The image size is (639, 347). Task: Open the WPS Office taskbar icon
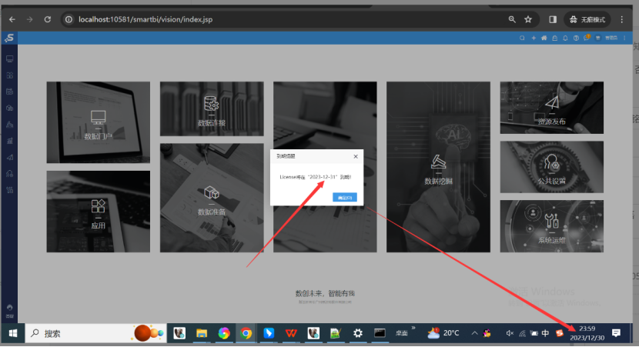(291, 334)
